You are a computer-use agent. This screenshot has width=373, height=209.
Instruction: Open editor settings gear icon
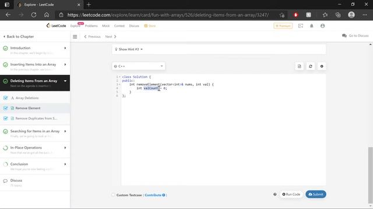point(322,66)
